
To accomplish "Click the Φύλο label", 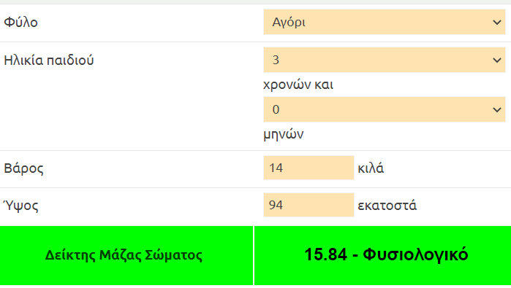I will tap(21, 23).
